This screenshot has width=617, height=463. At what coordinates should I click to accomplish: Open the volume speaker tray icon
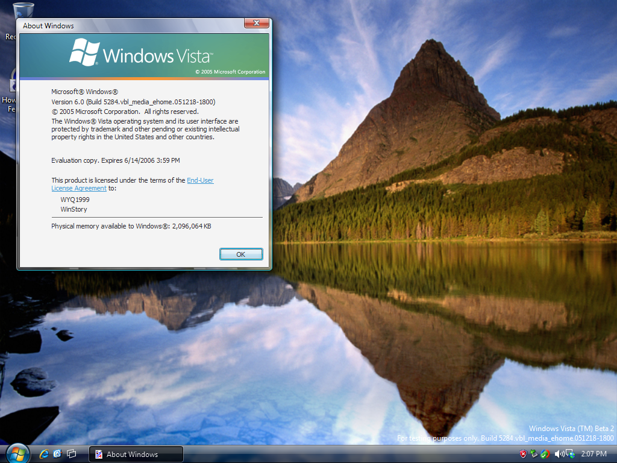(559, 454)
